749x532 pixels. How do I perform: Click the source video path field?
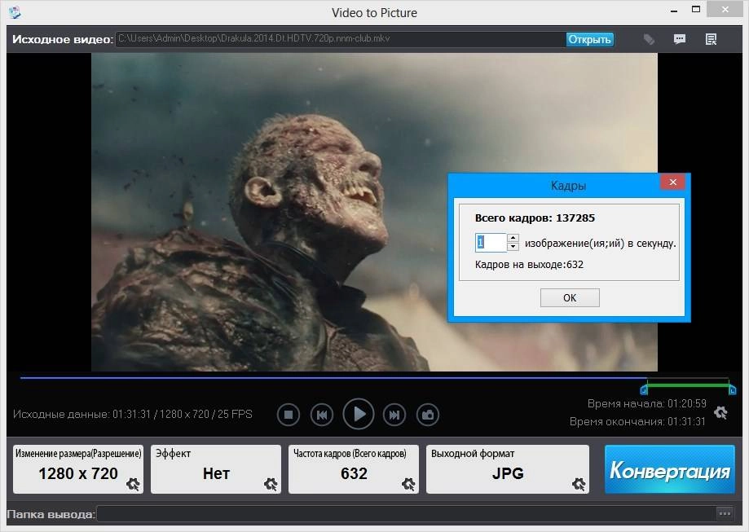pos(339,38)
